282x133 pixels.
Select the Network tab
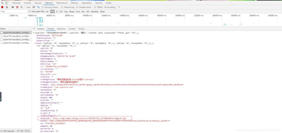49,3
